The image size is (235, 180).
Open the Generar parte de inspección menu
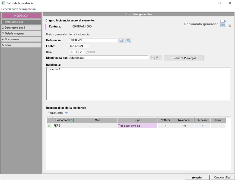19,9
